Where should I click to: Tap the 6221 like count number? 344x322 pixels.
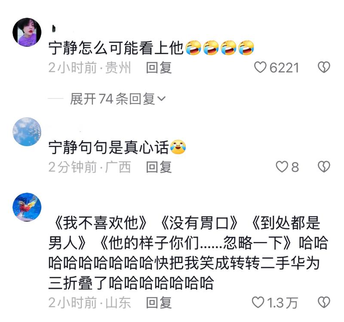[284, 67]
